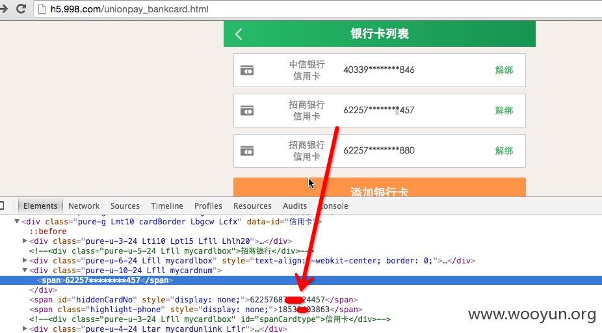Unbind the 招商银行 card ending 457
The image size is (602, 333).
504,110
